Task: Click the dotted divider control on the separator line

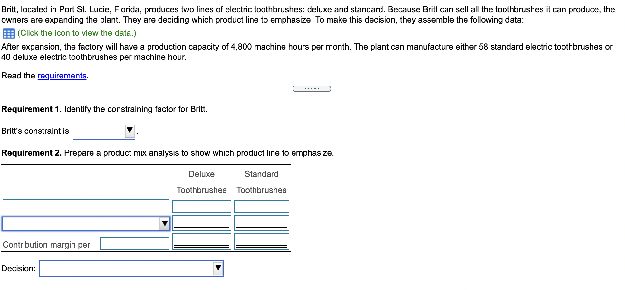Action: 312,88
